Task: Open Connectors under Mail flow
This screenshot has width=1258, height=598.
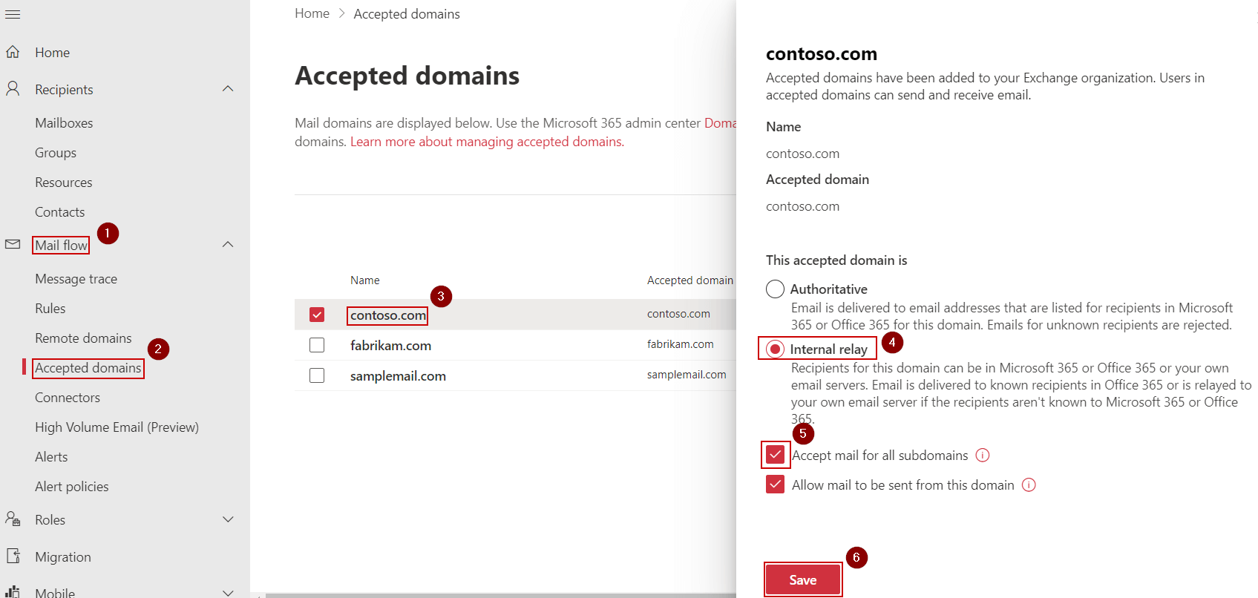Action: coord(68,398)
